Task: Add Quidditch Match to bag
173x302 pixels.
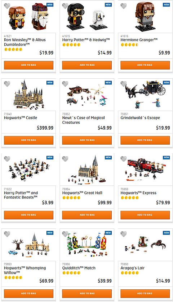Action: pyautogui.click(x=87, y=294)
